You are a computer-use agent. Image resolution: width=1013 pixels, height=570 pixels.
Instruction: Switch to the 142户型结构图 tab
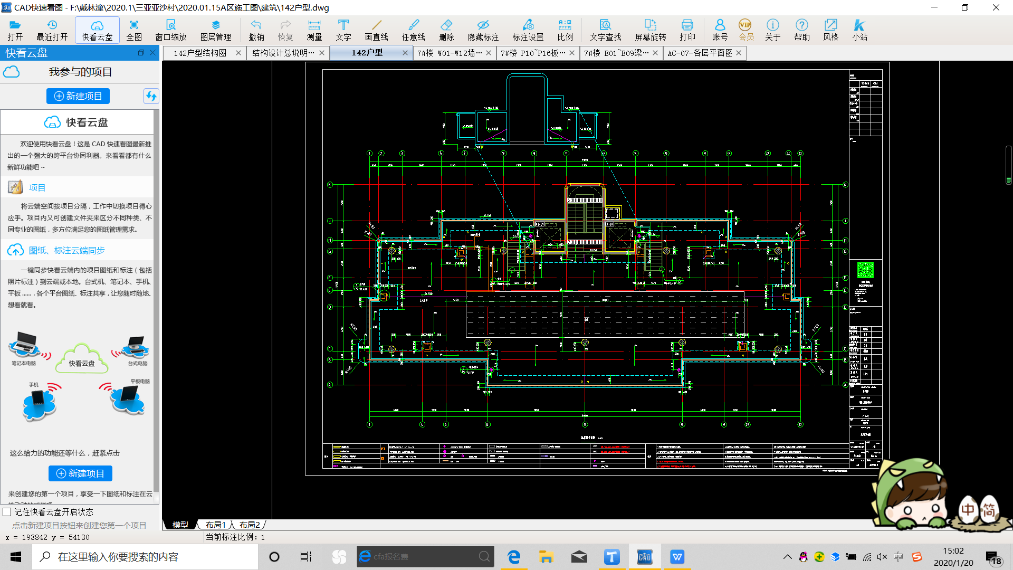click(200, 53)
